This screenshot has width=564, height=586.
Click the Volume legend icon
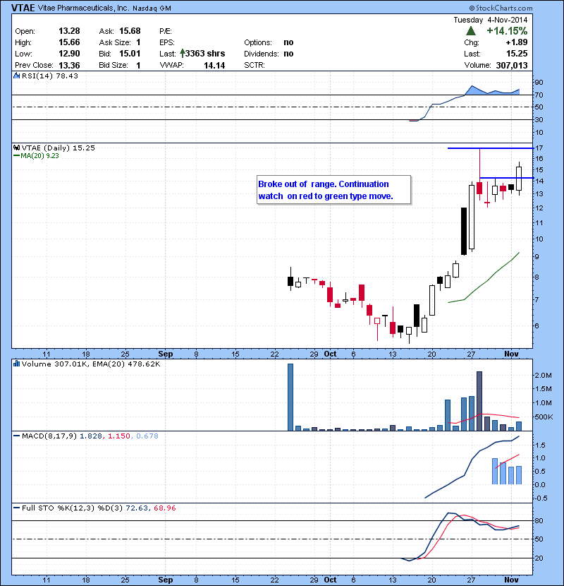pyautogui.click(x=17, y=364)
